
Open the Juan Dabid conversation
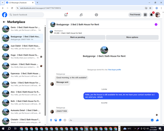tap(22, 47)
